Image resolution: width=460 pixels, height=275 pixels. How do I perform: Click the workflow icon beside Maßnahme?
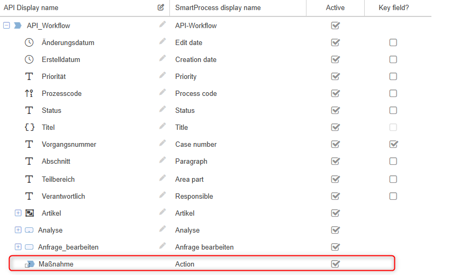click(30, 264)
